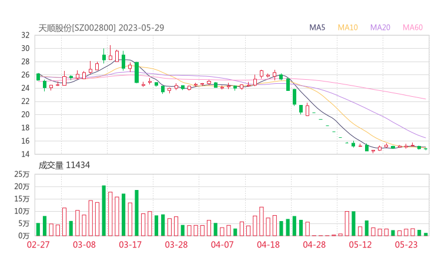Click the MA60 legend label
435x258 pixels.
(413, 28)
